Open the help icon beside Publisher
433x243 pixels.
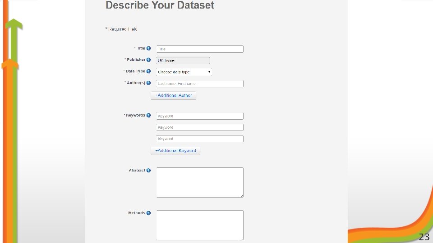(148, 60)
